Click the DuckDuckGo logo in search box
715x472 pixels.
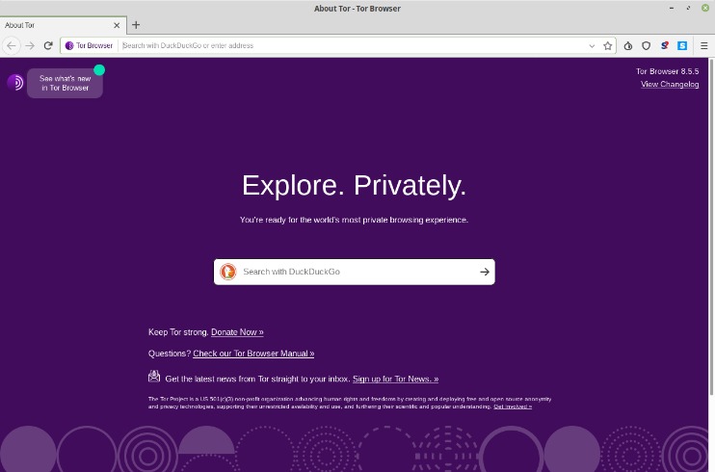[x=228, y=272]
